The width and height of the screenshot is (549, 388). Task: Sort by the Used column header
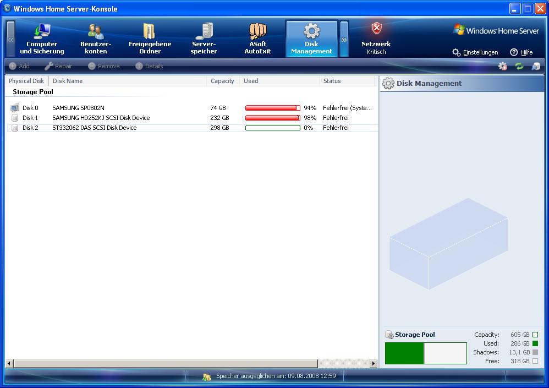[x=279, y=81]
